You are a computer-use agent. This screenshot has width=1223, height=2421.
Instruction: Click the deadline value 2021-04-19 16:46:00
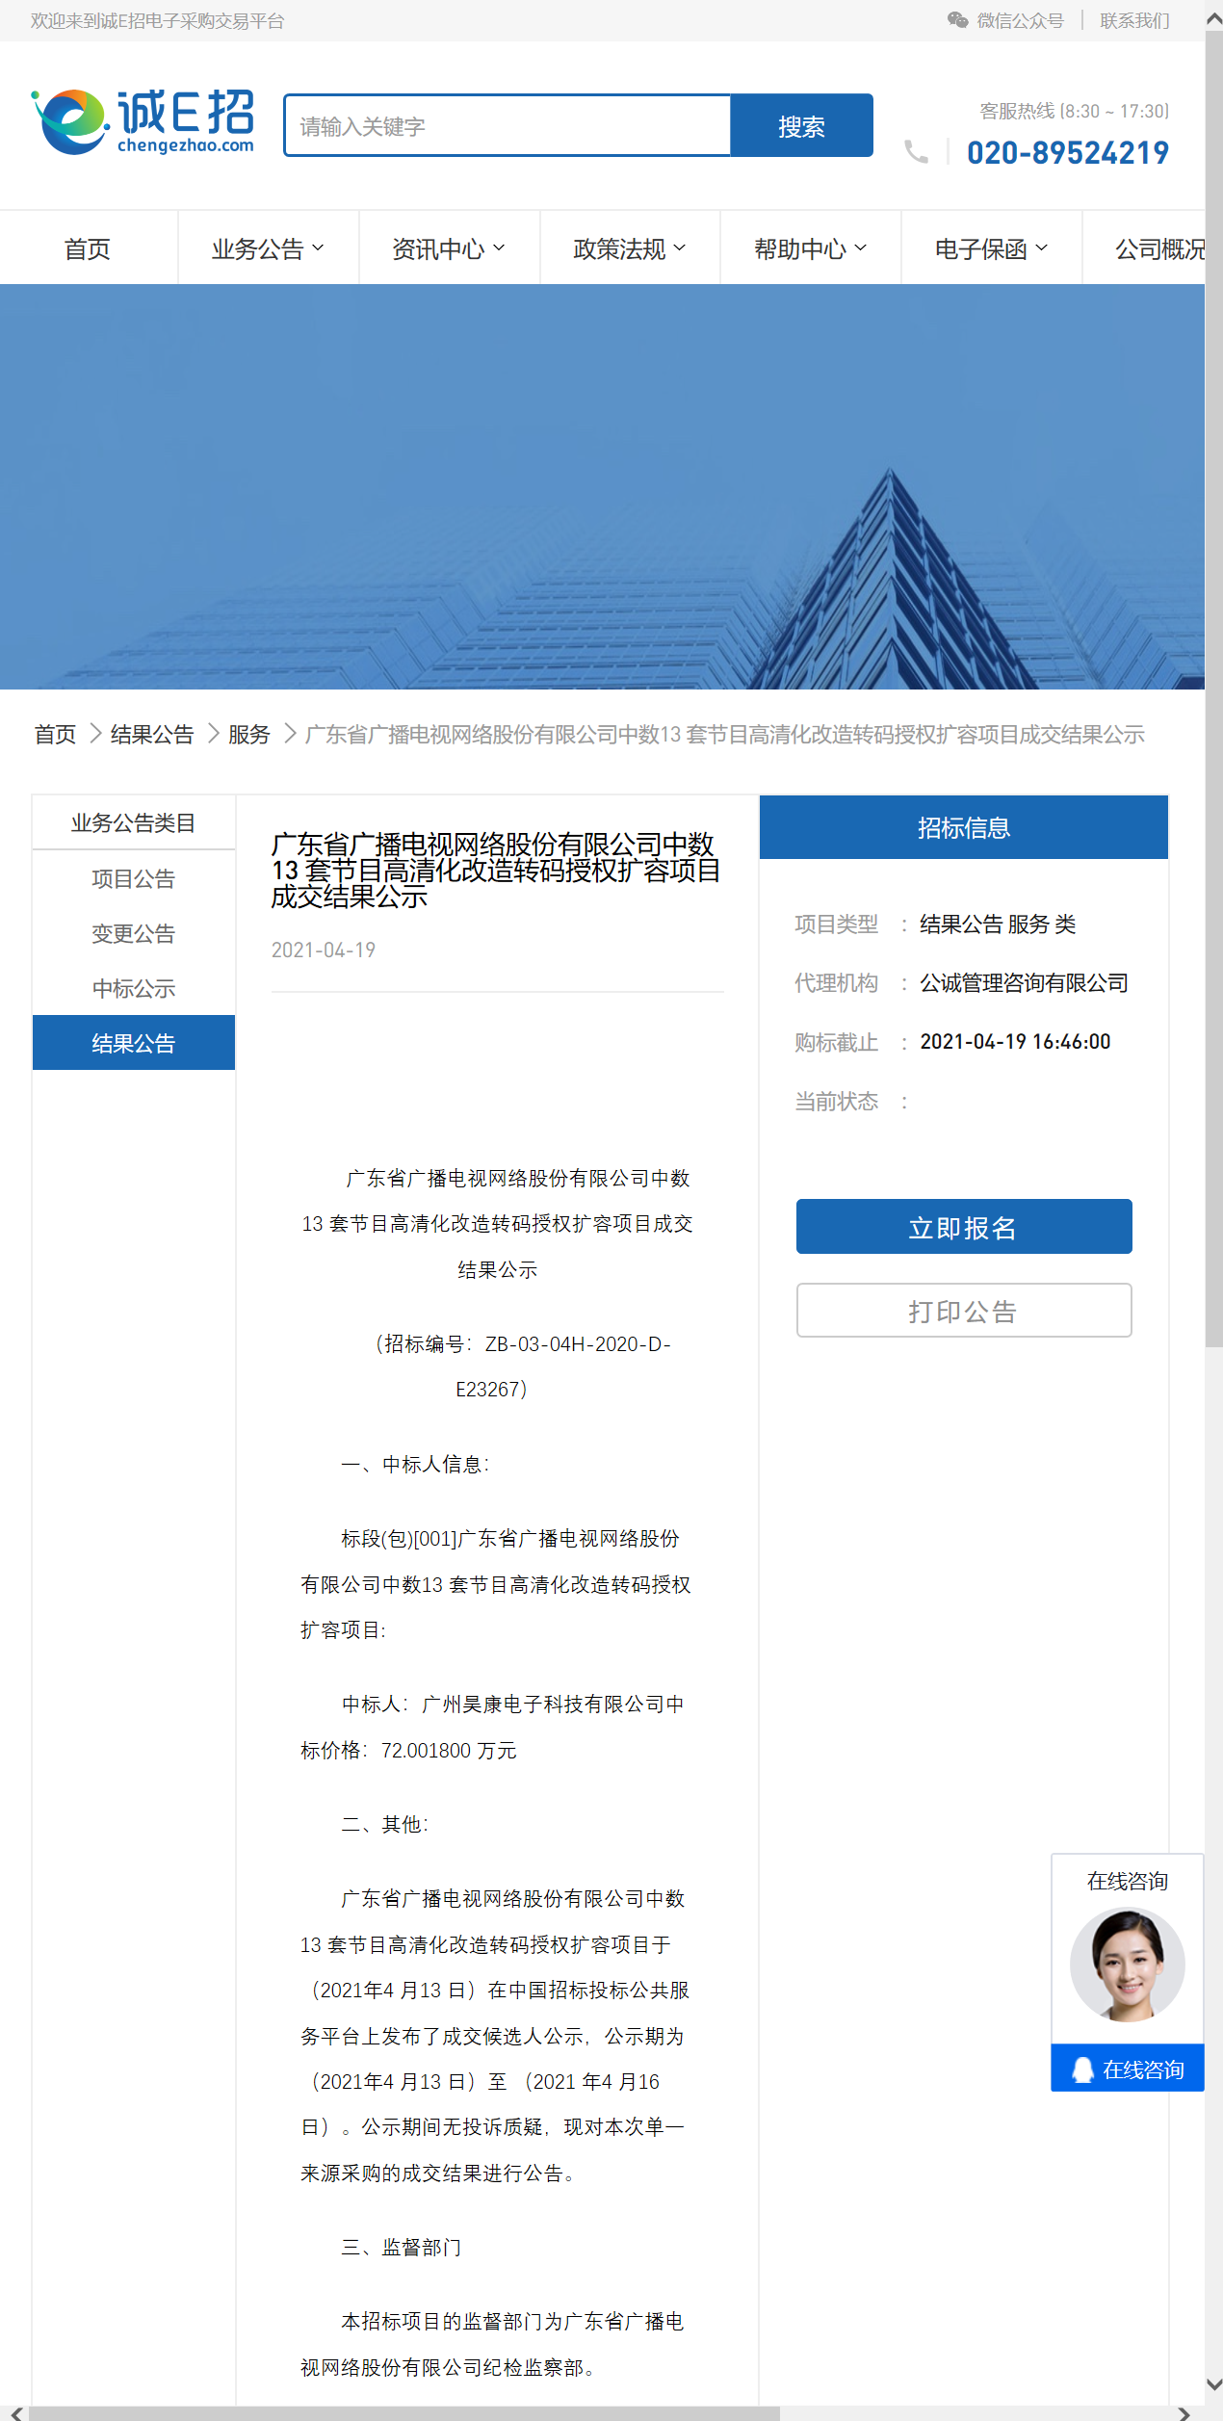tap(1015, 1042)
